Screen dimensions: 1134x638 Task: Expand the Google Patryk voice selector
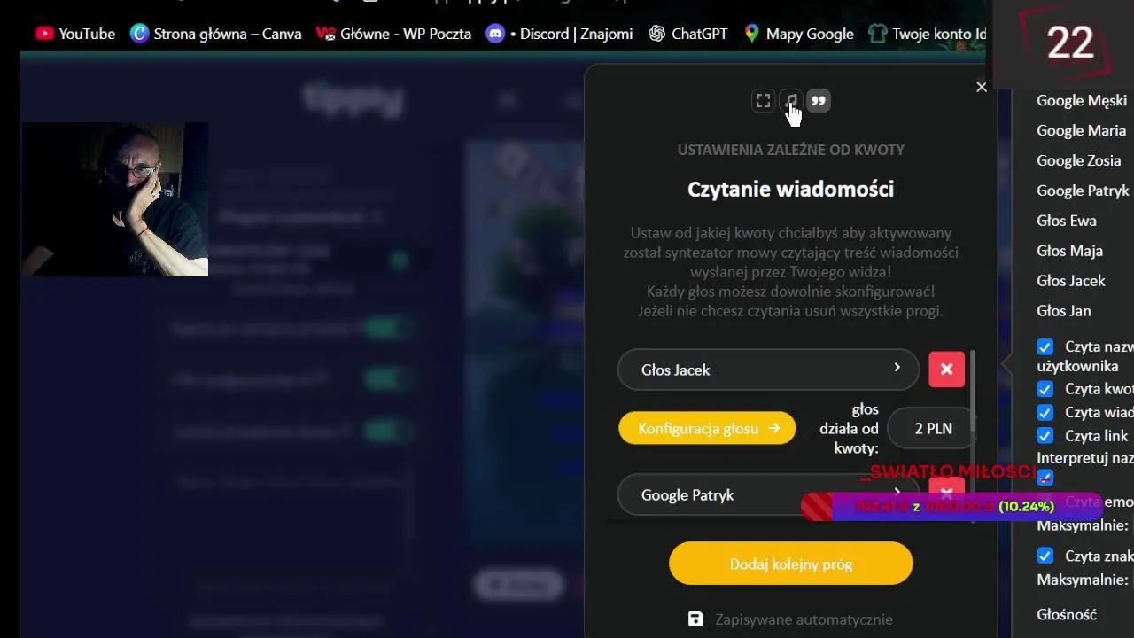pyautogui.click(x=768, y=494)
